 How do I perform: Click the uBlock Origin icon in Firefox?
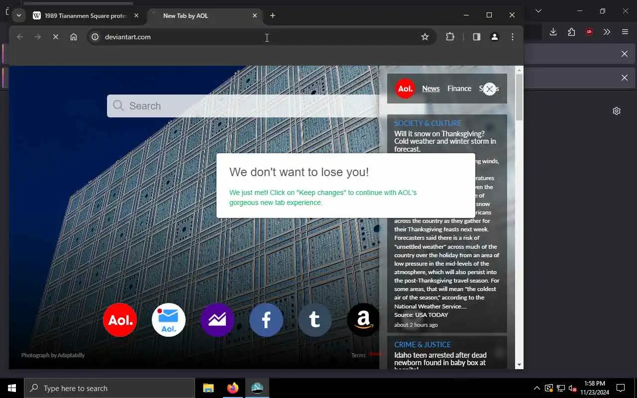coord(589,32)
